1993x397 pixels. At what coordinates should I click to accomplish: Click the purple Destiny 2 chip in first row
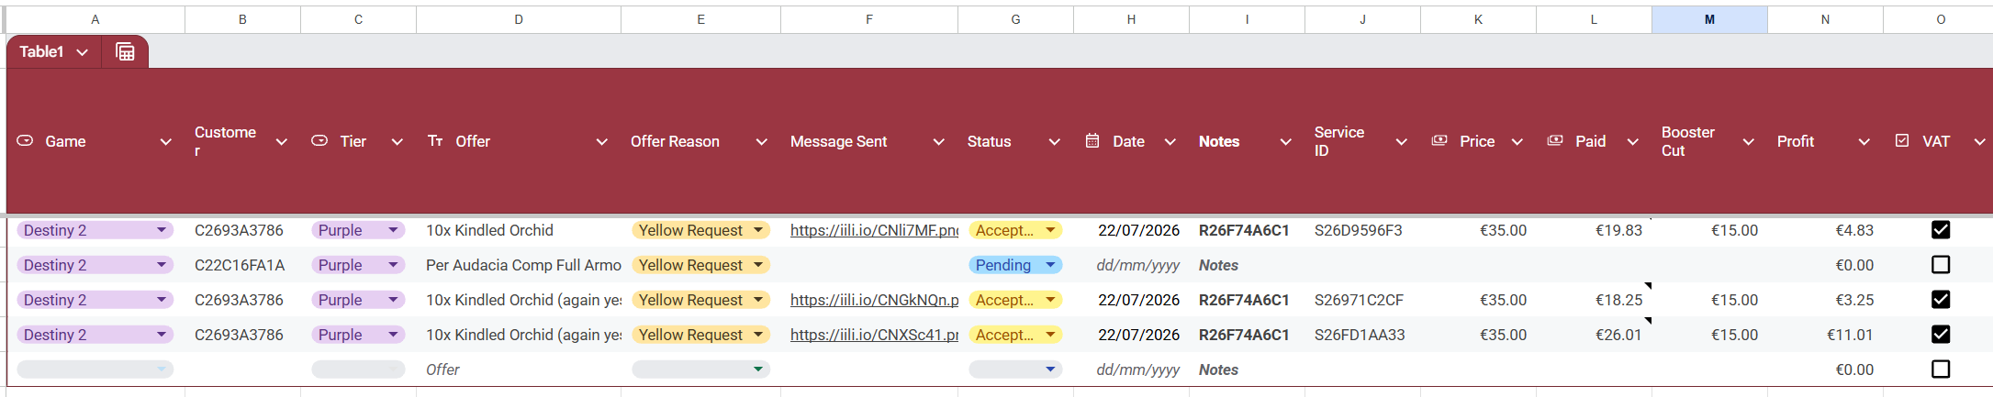[95, 230]
